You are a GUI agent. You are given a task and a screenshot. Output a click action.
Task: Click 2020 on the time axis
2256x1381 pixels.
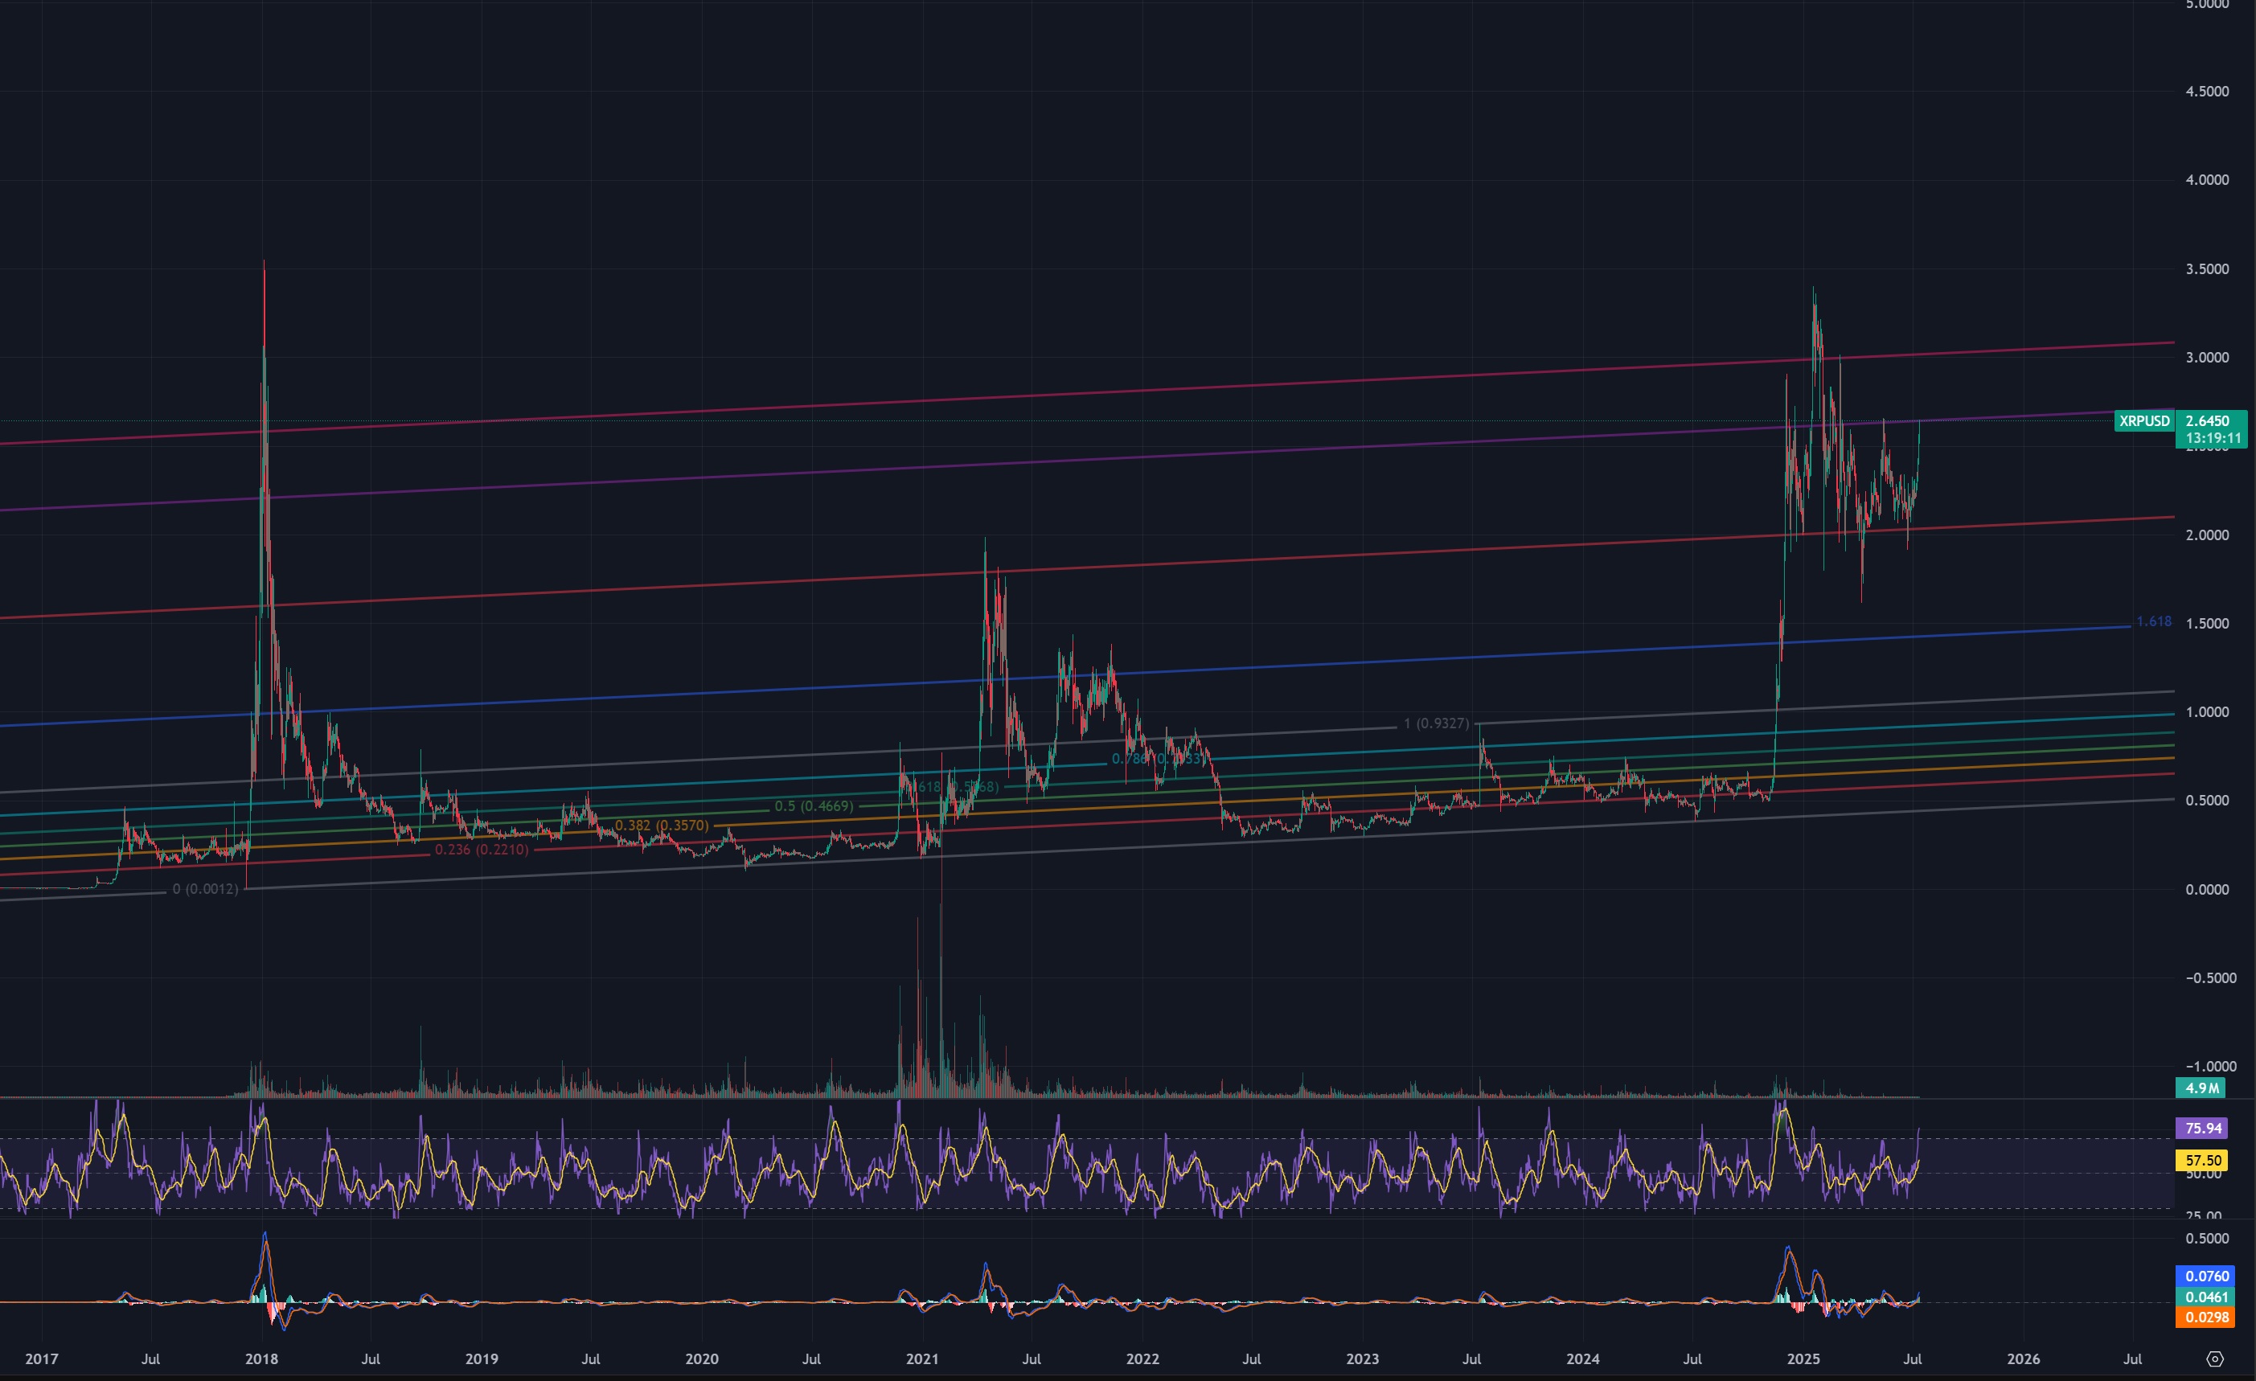coord(701,1359)
